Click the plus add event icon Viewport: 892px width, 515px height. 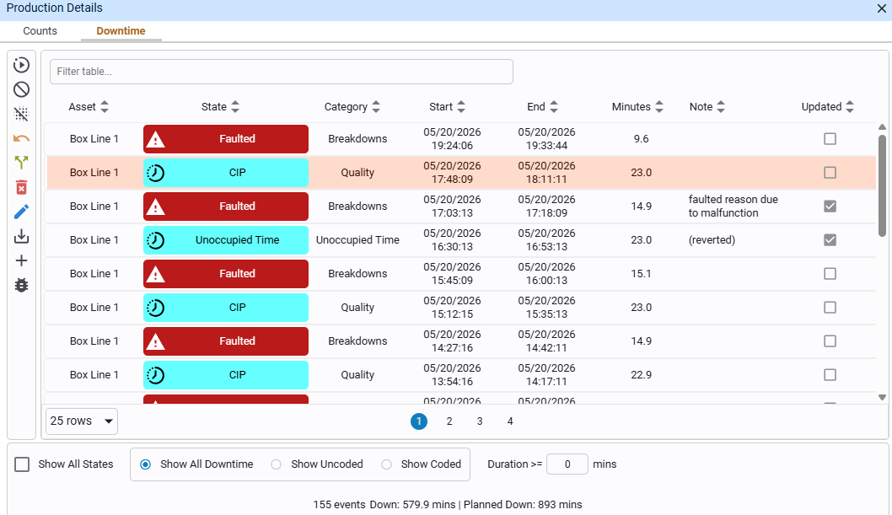[x=21, y=260]
